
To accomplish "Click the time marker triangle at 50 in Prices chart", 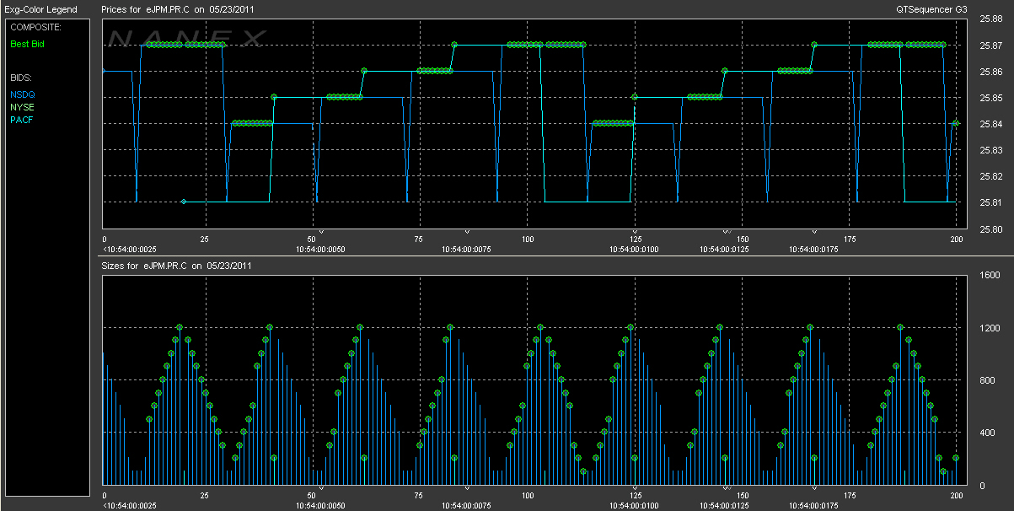I will click(321, 230).
